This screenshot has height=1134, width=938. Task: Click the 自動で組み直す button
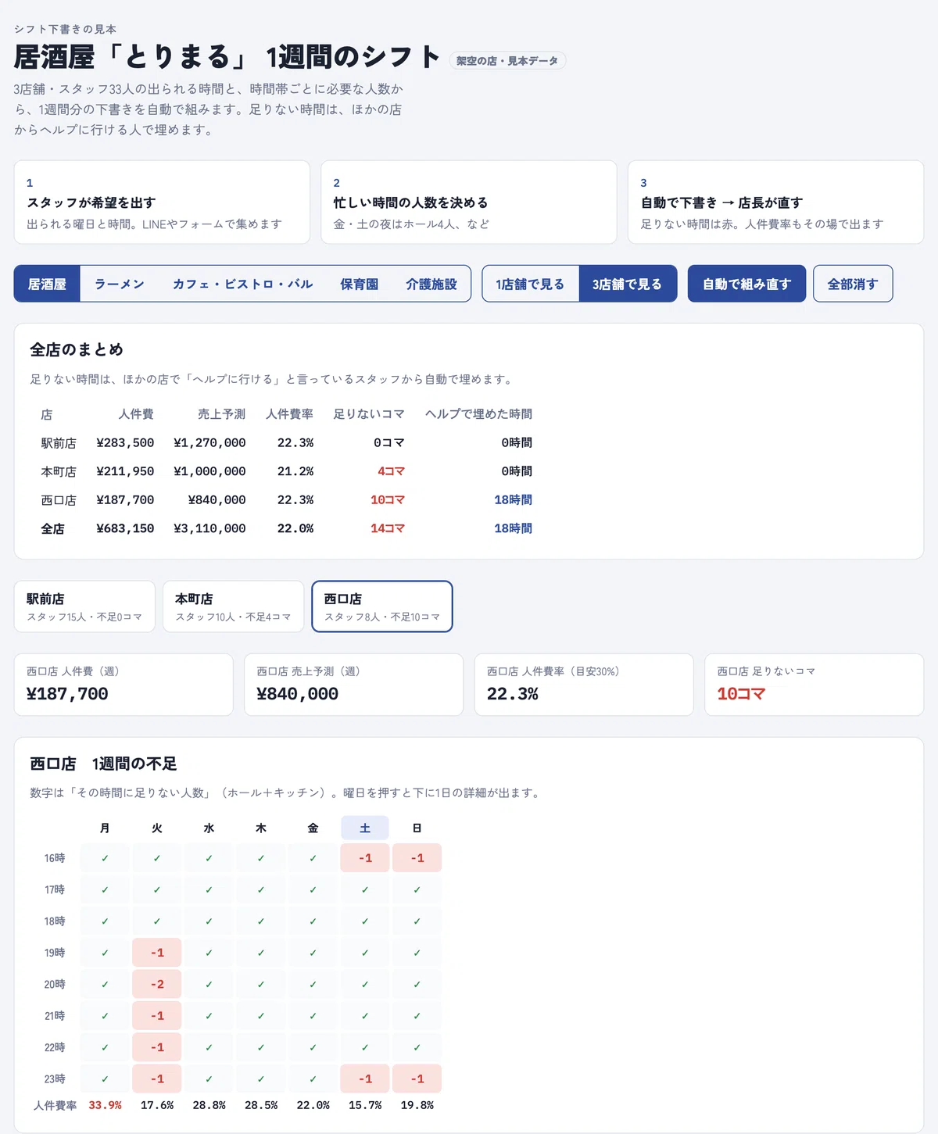click(746, 284)
